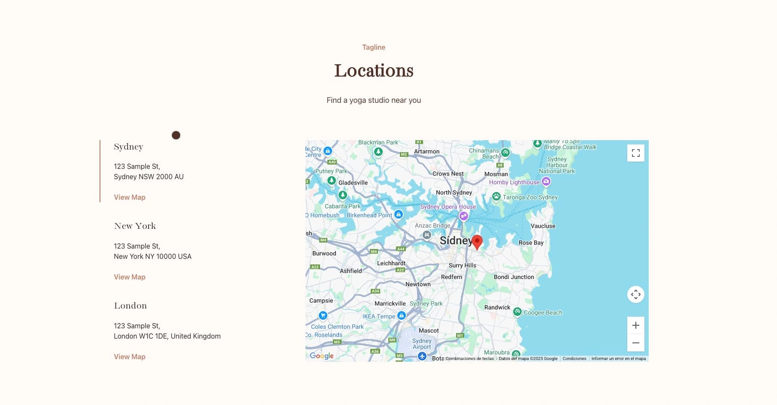Click North Sydney label on map
The width and height of the screenshot is (777, 405).
click(x=454, y=192)
